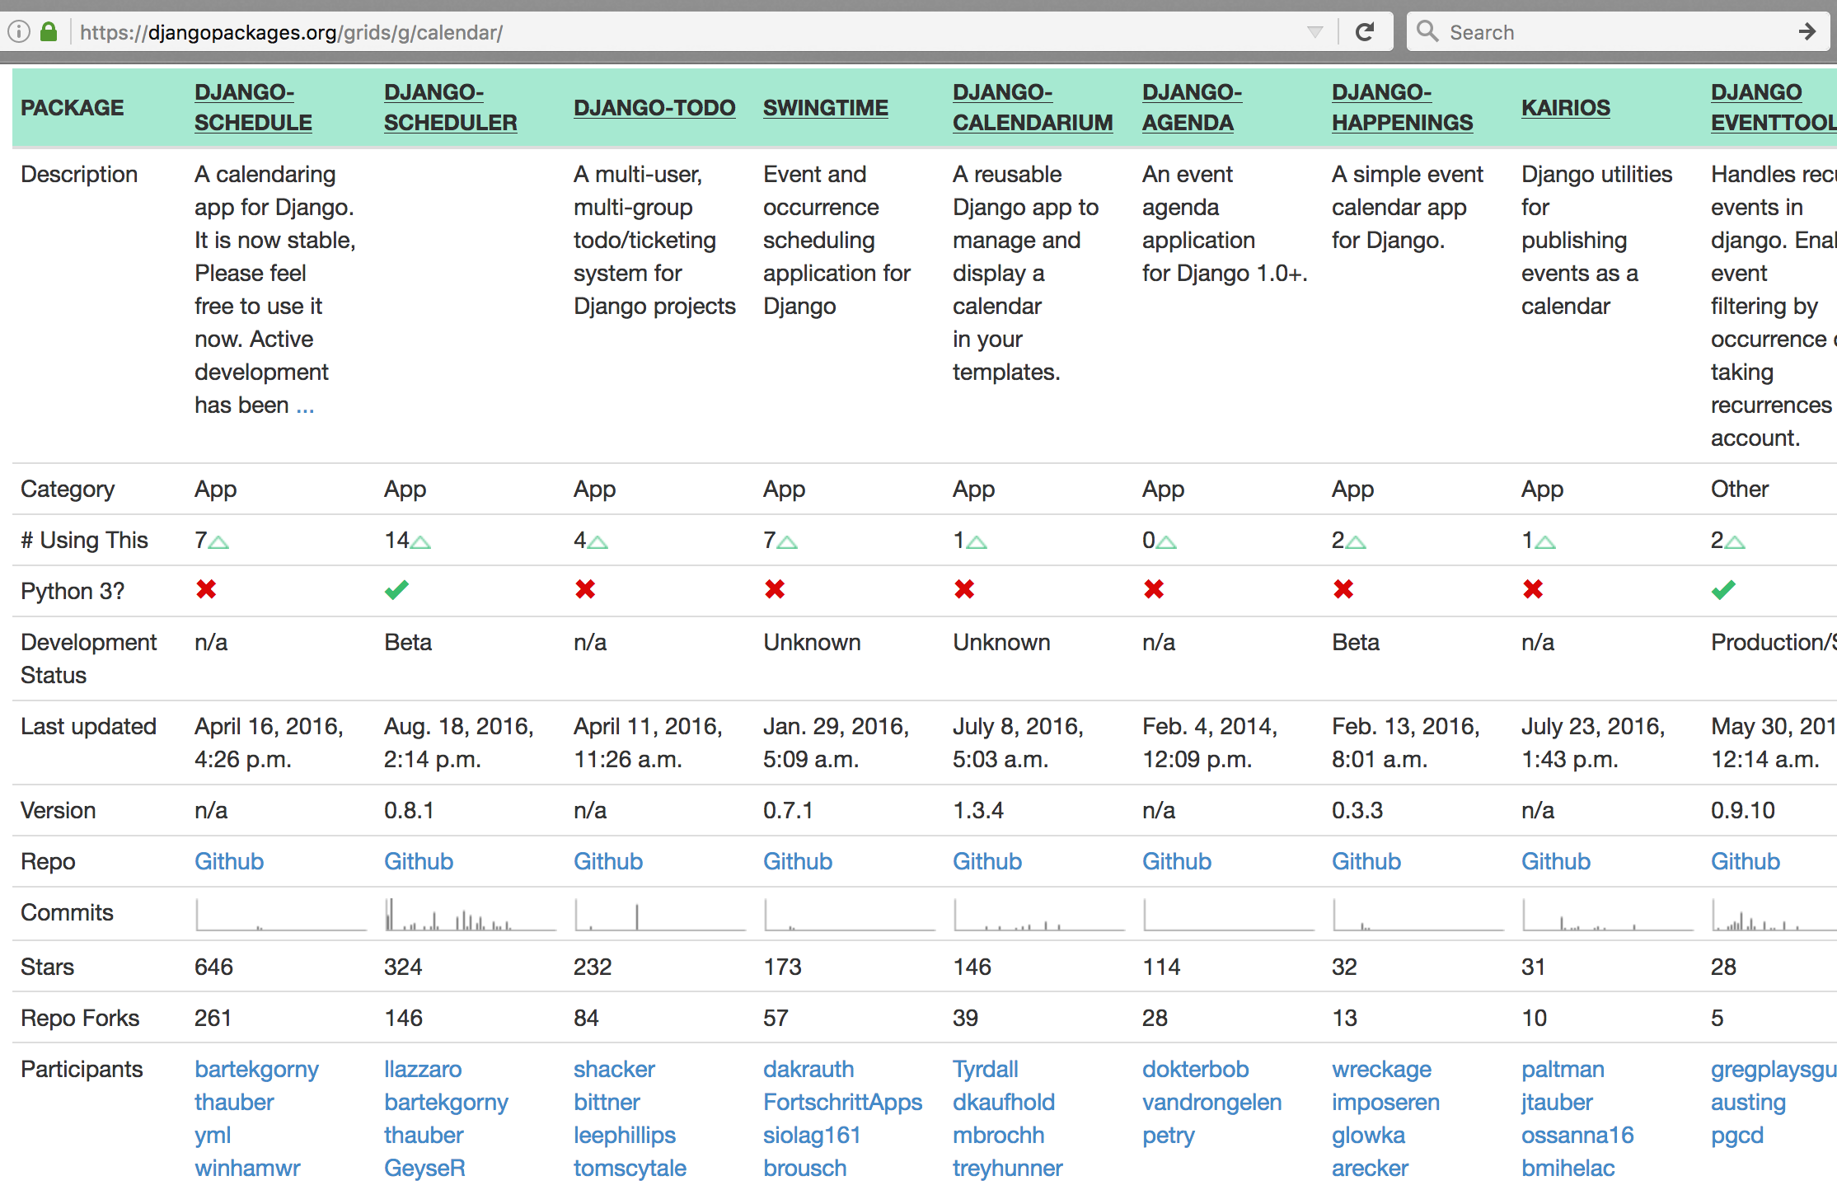Click the site information icon in address bar
Image resolution: width=1837 pixels, height=1190 pixels.
tap(19, 32)
